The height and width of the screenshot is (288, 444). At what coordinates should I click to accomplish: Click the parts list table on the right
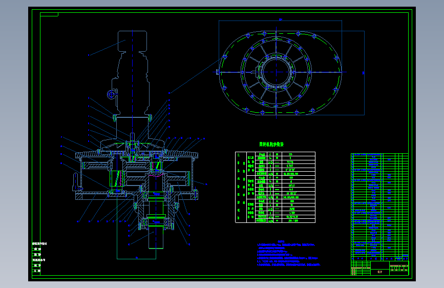379,207
